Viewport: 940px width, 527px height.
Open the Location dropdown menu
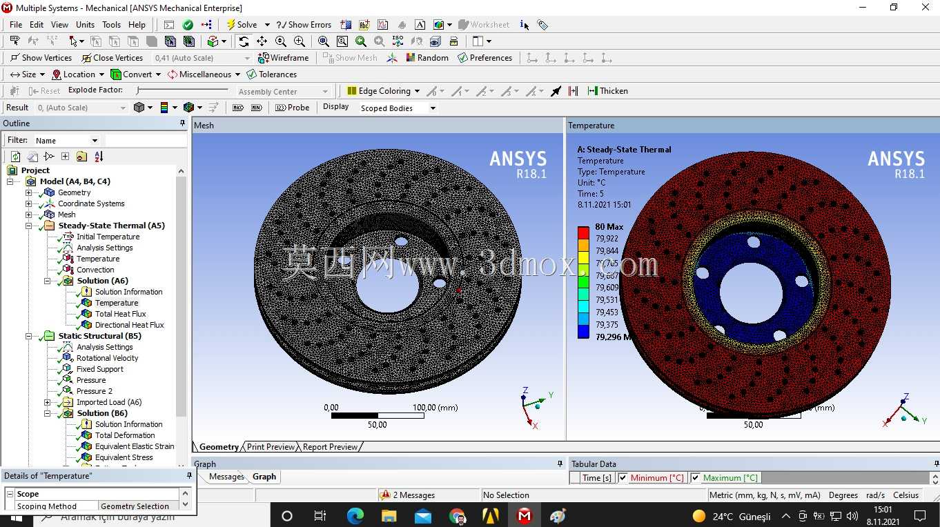coord(78,74)
